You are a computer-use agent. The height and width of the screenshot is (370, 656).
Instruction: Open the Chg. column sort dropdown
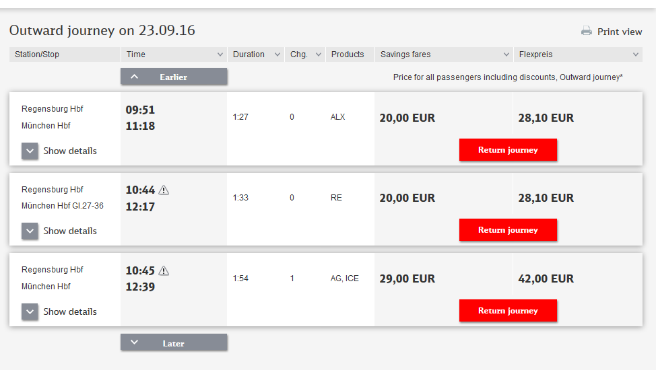pyautogui.click(x=319, y=54)
